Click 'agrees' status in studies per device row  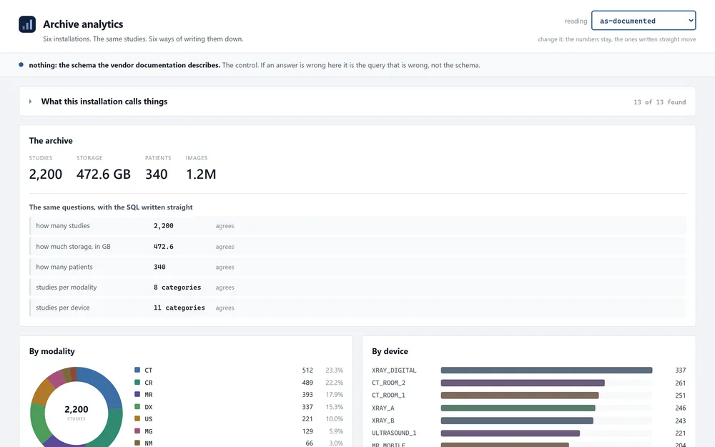coord(225,308)
